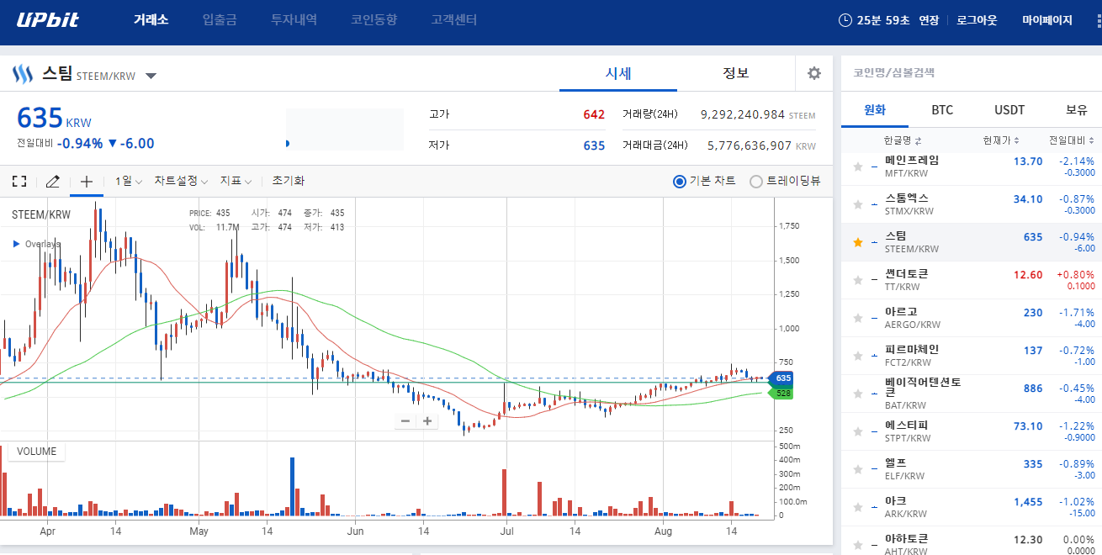Select the 아르고 AERGO/KRW row
Image resolution: width=1102 pixels, height=555 pixels.
tap(972, 318)
